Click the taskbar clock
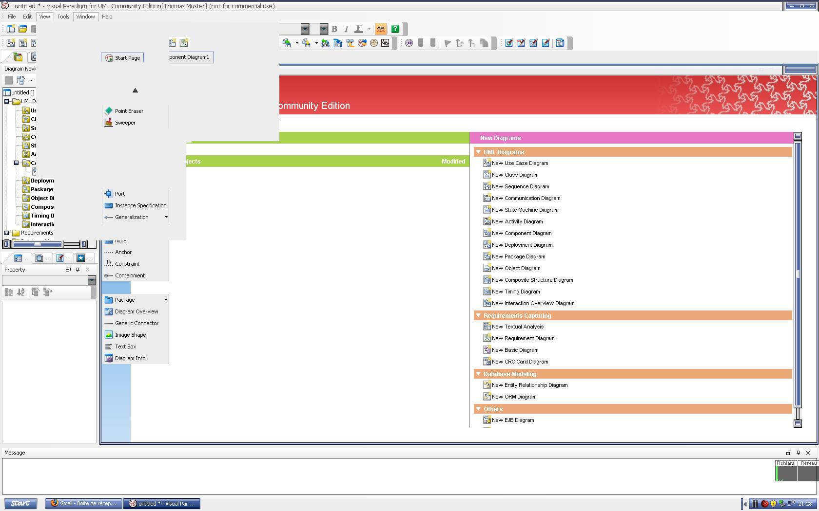Image resolution: width=819 pixels, height=511 pixels. point(805,504)
